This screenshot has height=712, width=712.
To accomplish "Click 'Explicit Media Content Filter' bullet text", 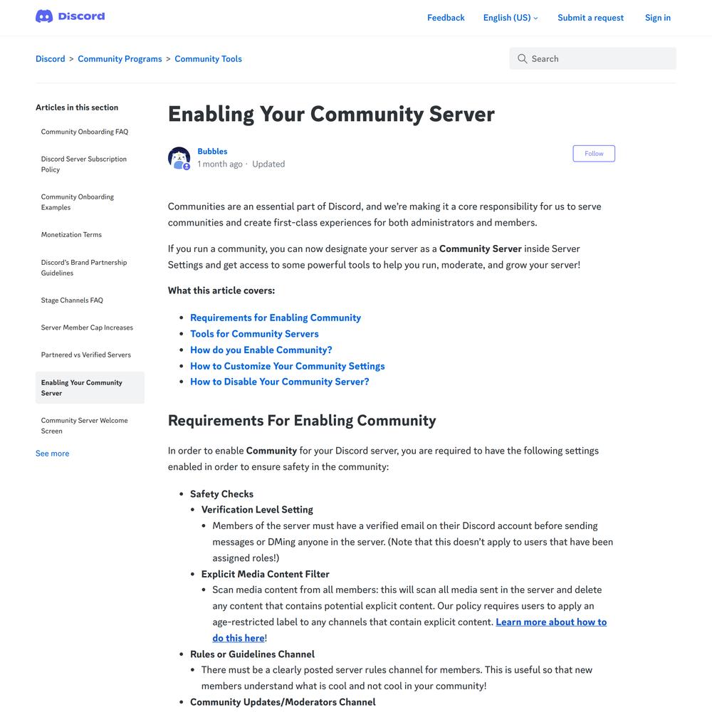I will coord(265,574).
